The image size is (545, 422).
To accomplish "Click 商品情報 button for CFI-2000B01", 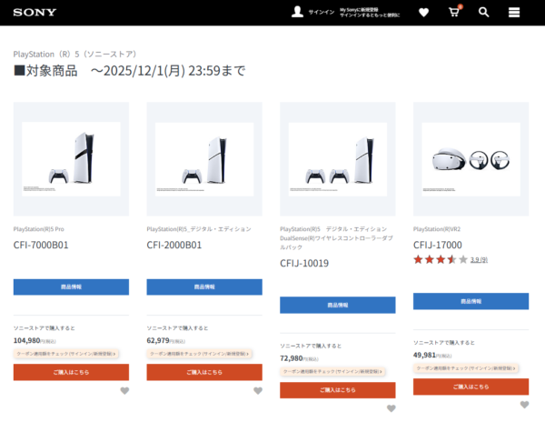I will point(204,286).
